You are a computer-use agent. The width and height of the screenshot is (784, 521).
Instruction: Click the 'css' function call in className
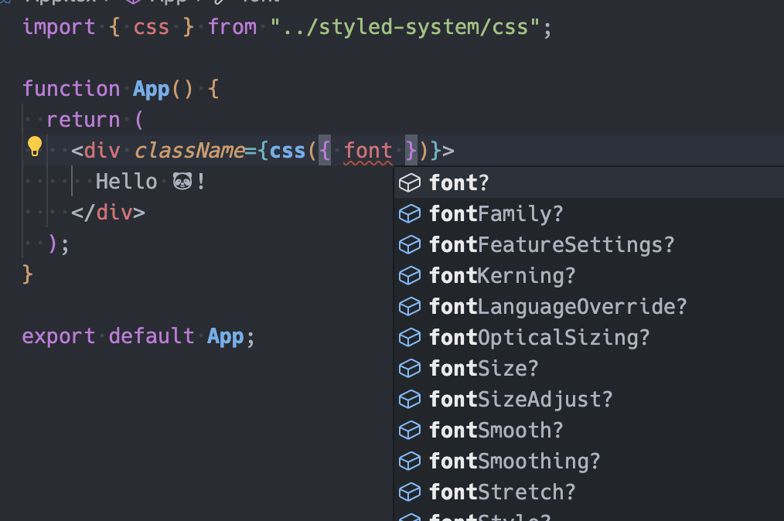[x=288, y=151]
